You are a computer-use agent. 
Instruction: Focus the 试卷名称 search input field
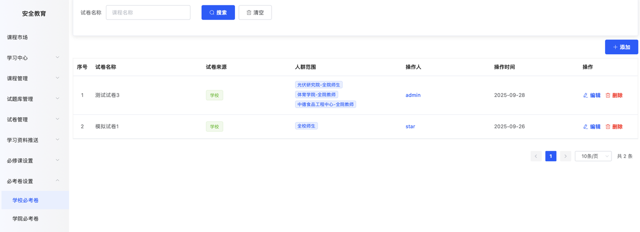148,12
